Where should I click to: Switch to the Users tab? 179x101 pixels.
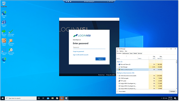[131, 54]
